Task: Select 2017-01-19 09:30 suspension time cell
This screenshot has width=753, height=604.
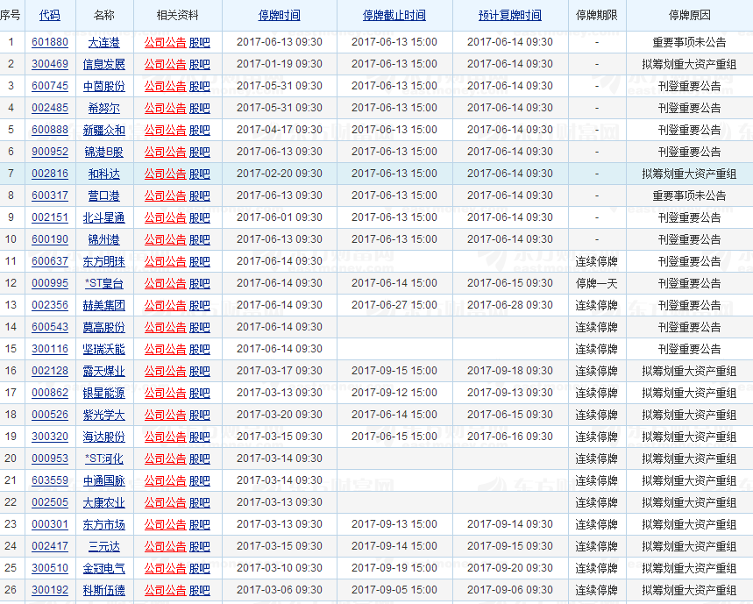Action: tap(280, 64)
